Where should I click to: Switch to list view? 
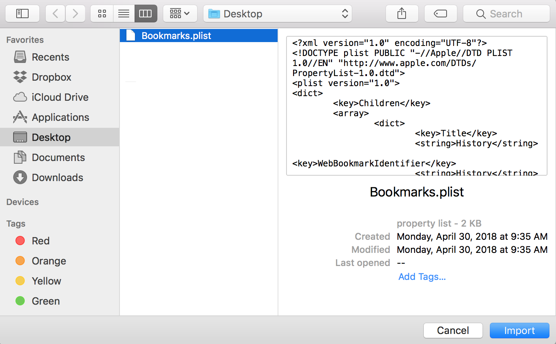tap(124, 14)
